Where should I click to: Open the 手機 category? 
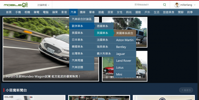coord(18,12)
